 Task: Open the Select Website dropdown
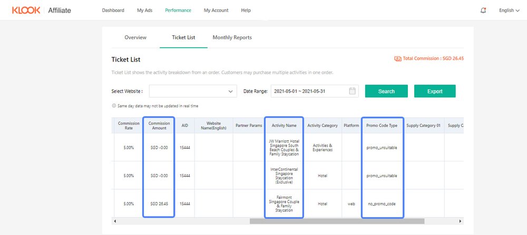tap(193, 91)
